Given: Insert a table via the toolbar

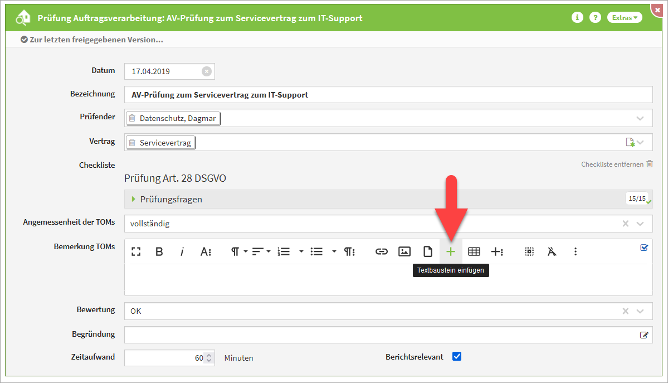Looking at the screenshot, I should coord(474,251).
